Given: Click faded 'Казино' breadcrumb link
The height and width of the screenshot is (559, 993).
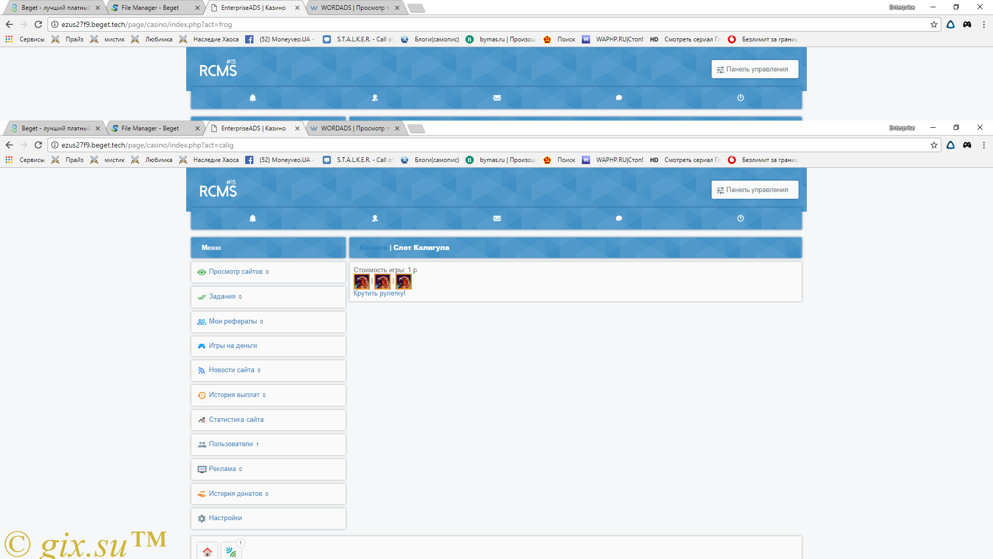Looking at the screenshot, I should pos(373,248).
